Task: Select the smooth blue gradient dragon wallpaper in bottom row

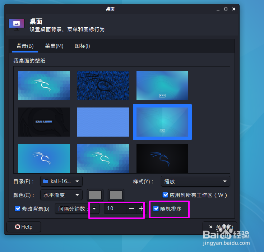Action: point(44,159)
